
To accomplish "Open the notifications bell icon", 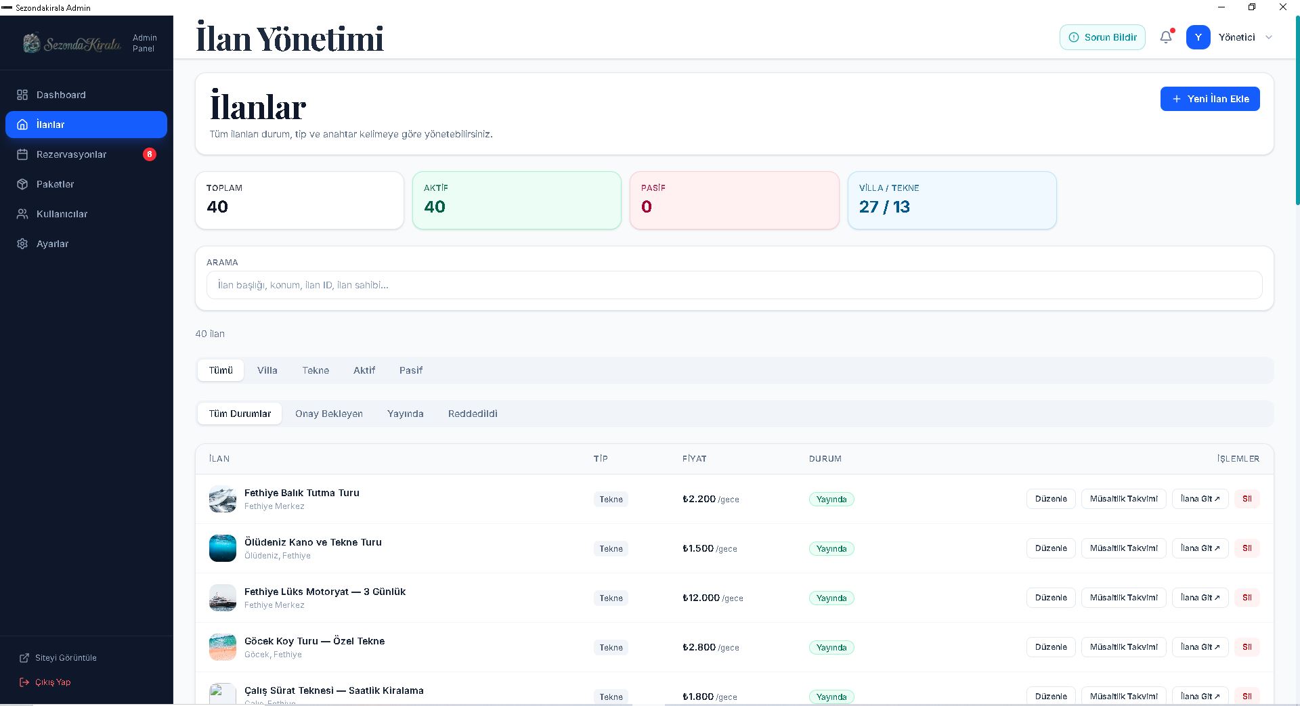I will (1166, 37).
